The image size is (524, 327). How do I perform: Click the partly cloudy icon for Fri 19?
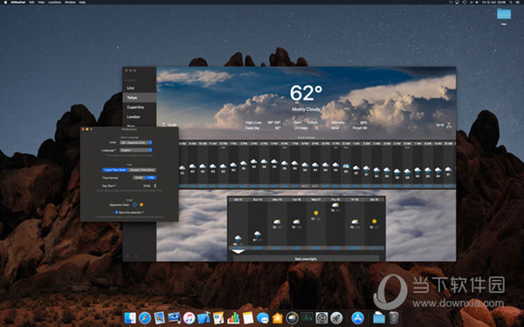355,221
